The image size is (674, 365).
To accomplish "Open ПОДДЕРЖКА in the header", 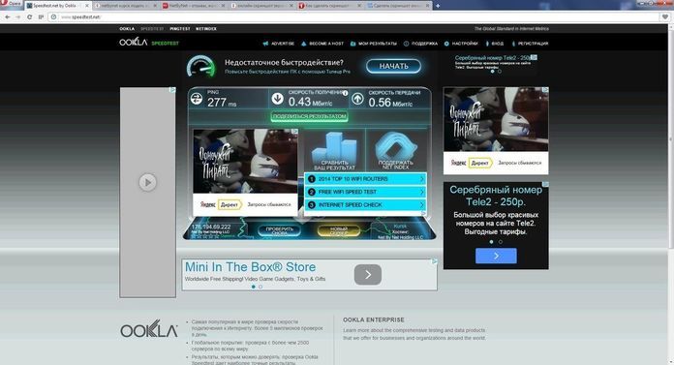I will 420,44.
